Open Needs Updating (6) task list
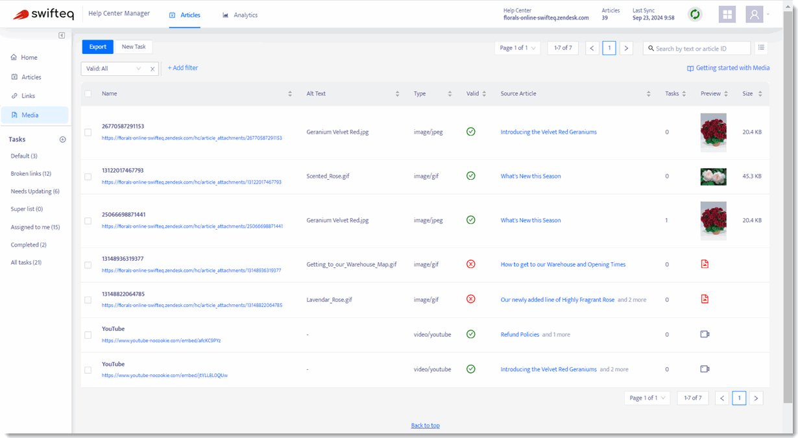 pos(35,191)
